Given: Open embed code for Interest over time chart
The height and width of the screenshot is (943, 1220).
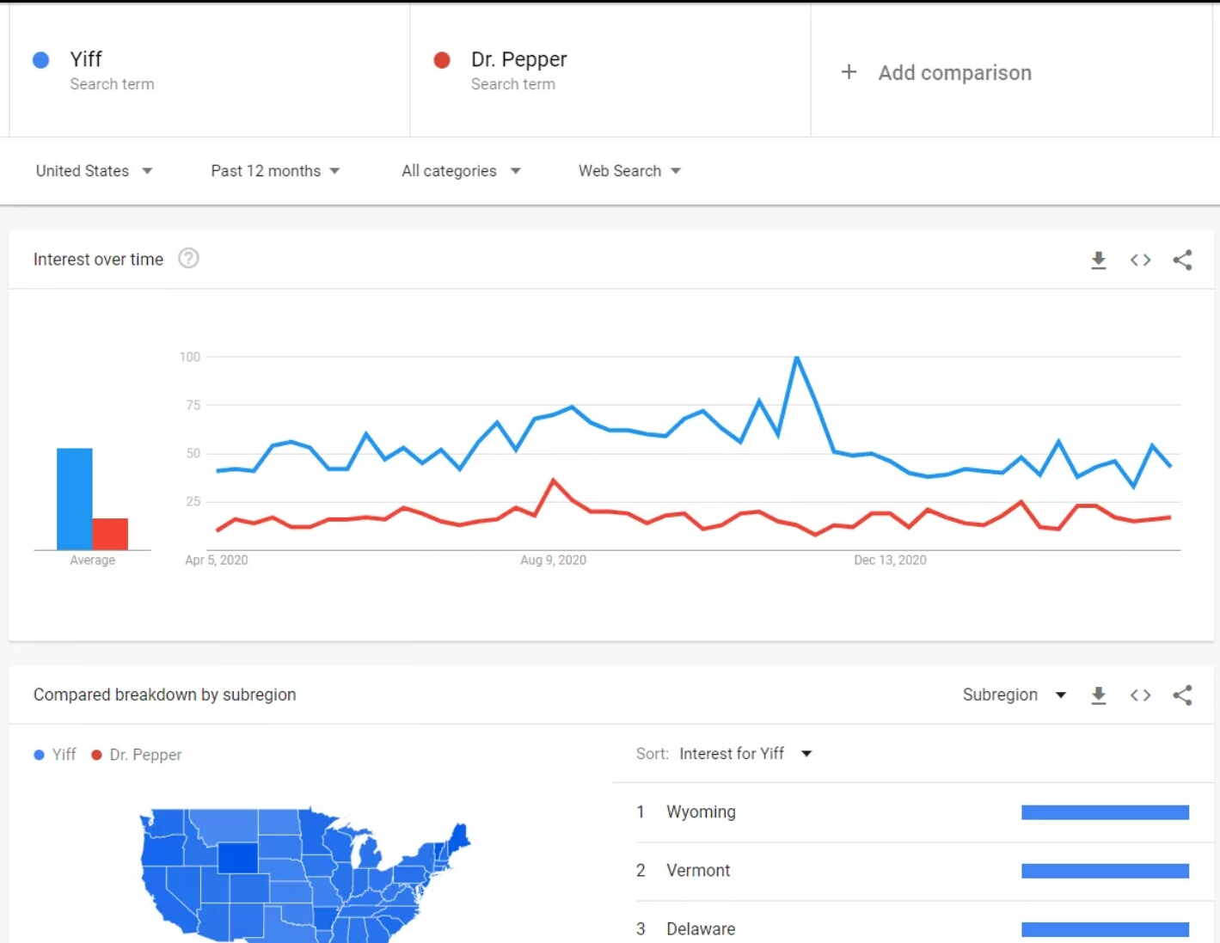Looking at the screenshot, I should (1140, 260).
